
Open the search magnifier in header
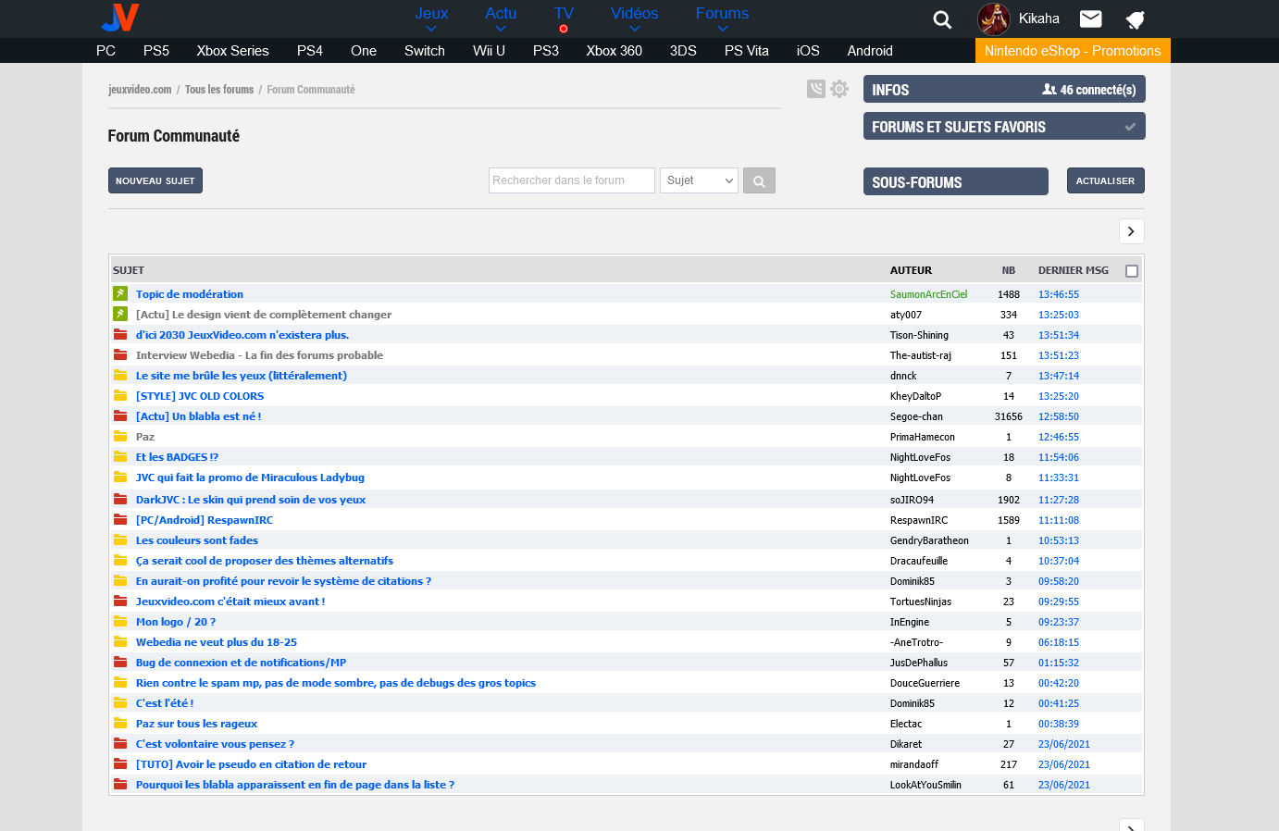(x=942, y=19)
